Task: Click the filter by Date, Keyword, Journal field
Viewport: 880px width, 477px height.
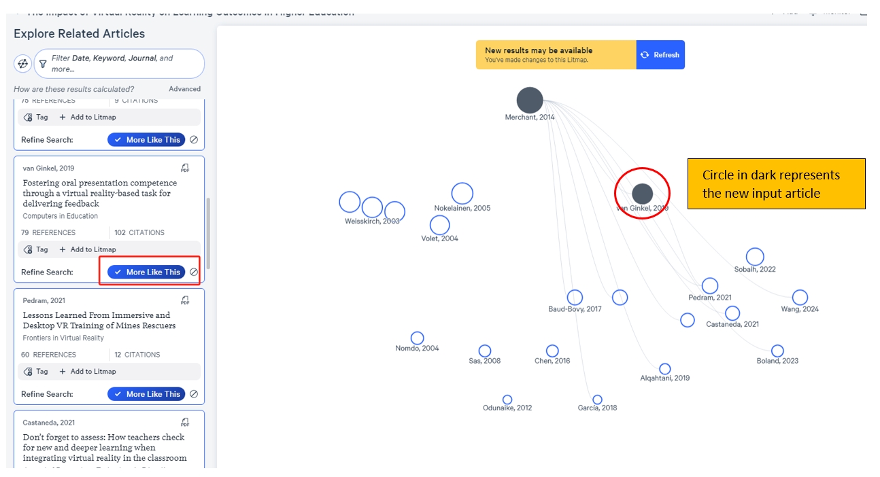Action: pyautogui.click(x=122, y=64)
